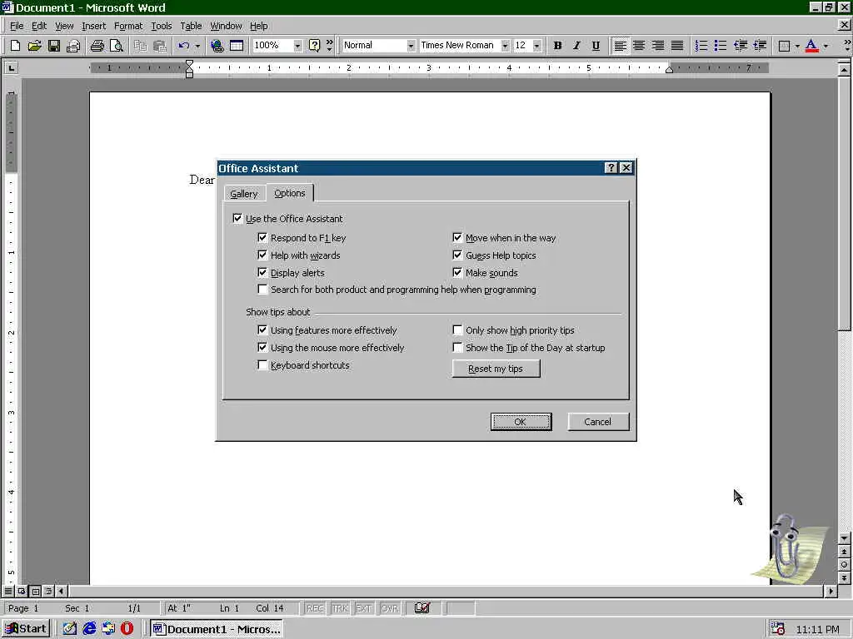Toggle Respond to F1 key checkbox
The height and width of the screenshot is (639, 853).
pyautogui.click(x=262, y=237)
